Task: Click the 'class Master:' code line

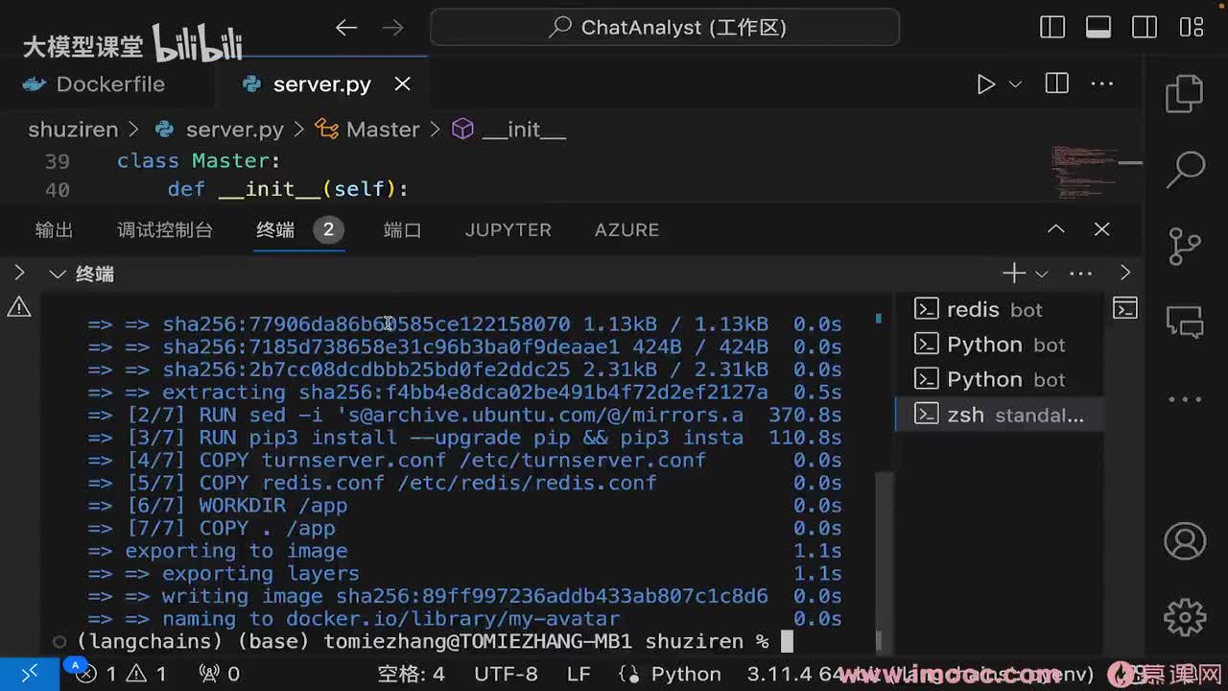Action: 199,161
